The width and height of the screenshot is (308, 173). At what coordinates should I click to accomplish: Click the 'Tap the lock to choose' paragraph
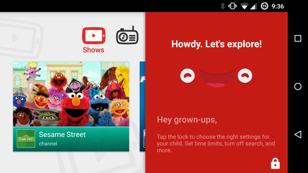pyautogui.click(x=216, y=143)
